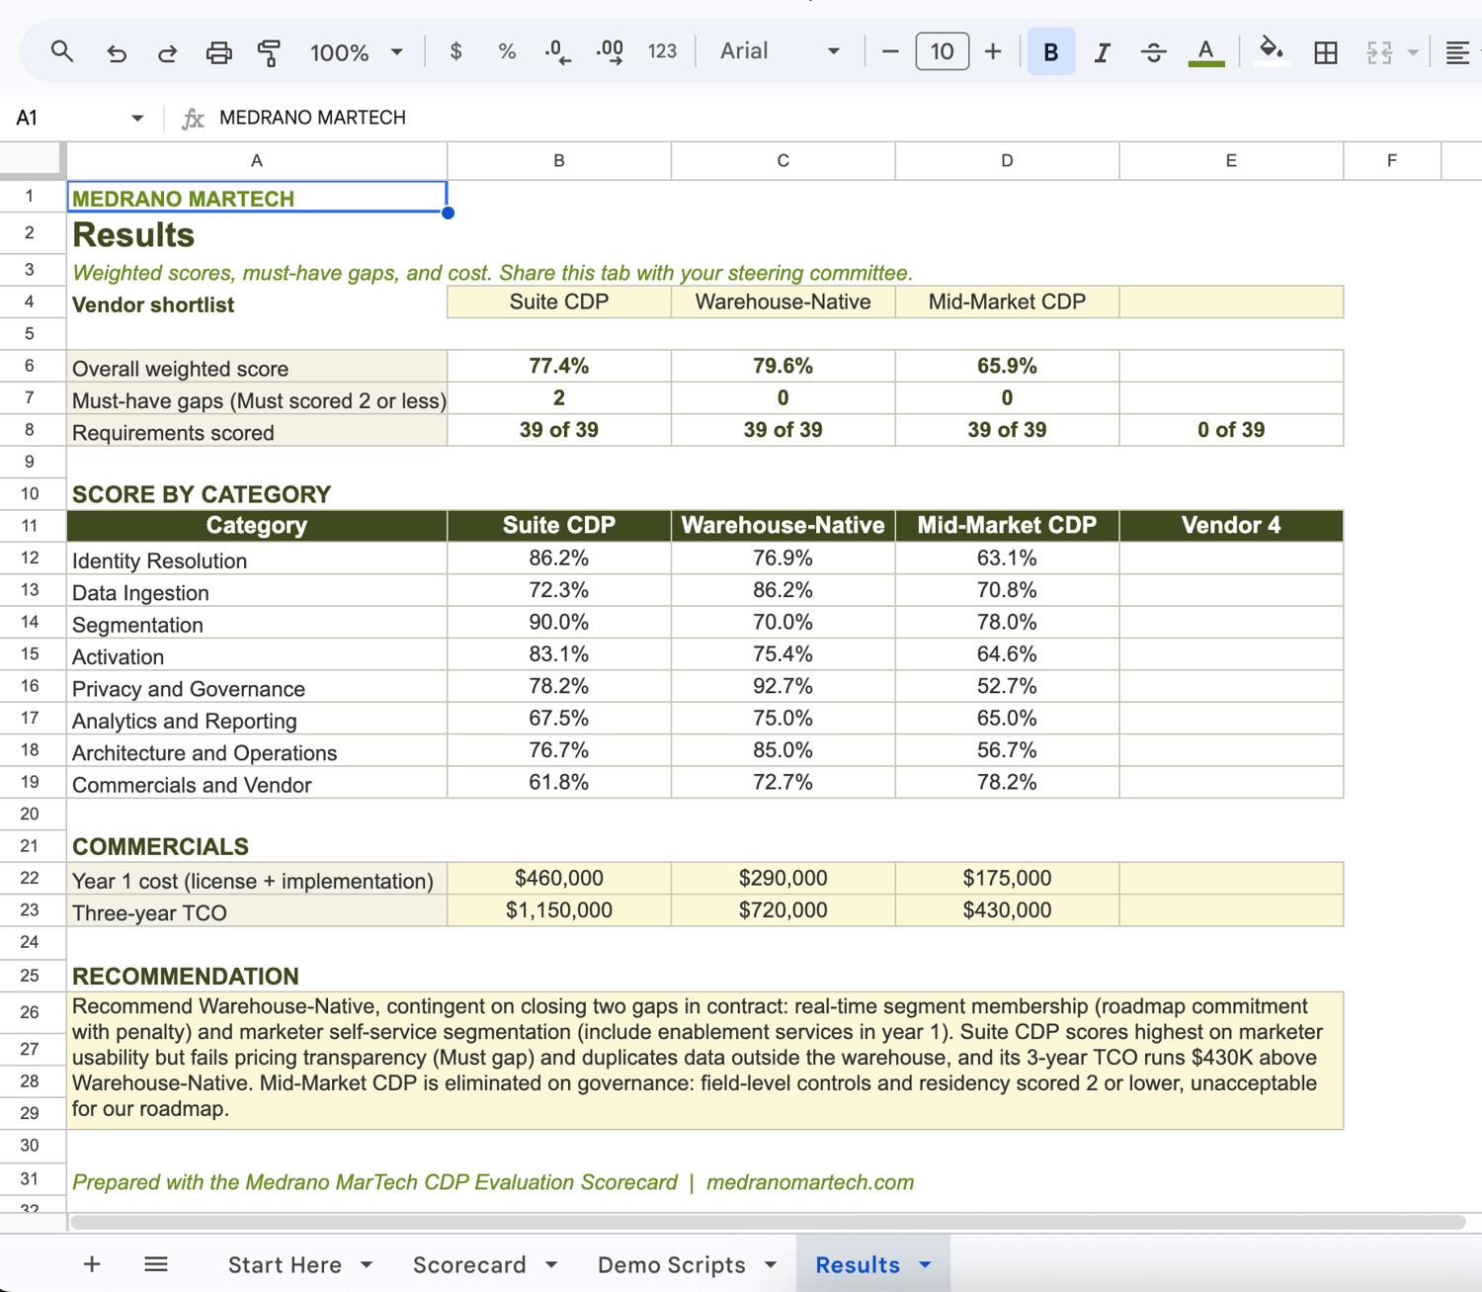Open the Arial font dropdown
Image resolution: width=1482 pixels, height=1292 pixels.
780,51
